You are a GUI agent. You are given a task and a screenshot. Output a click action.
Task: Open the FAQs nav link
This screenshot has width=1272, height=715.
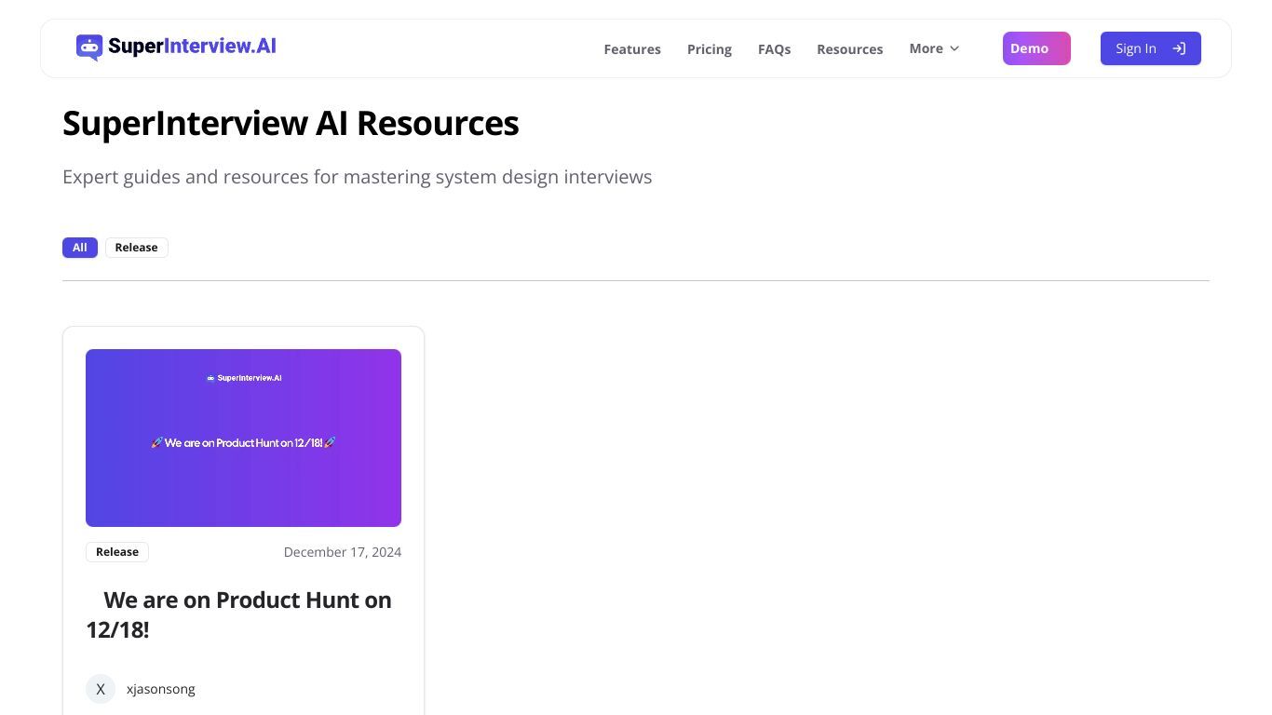click(774, 49)
